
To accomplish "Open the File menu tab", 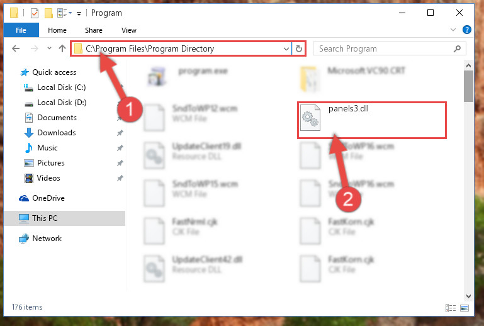I will tap(21, 30).
